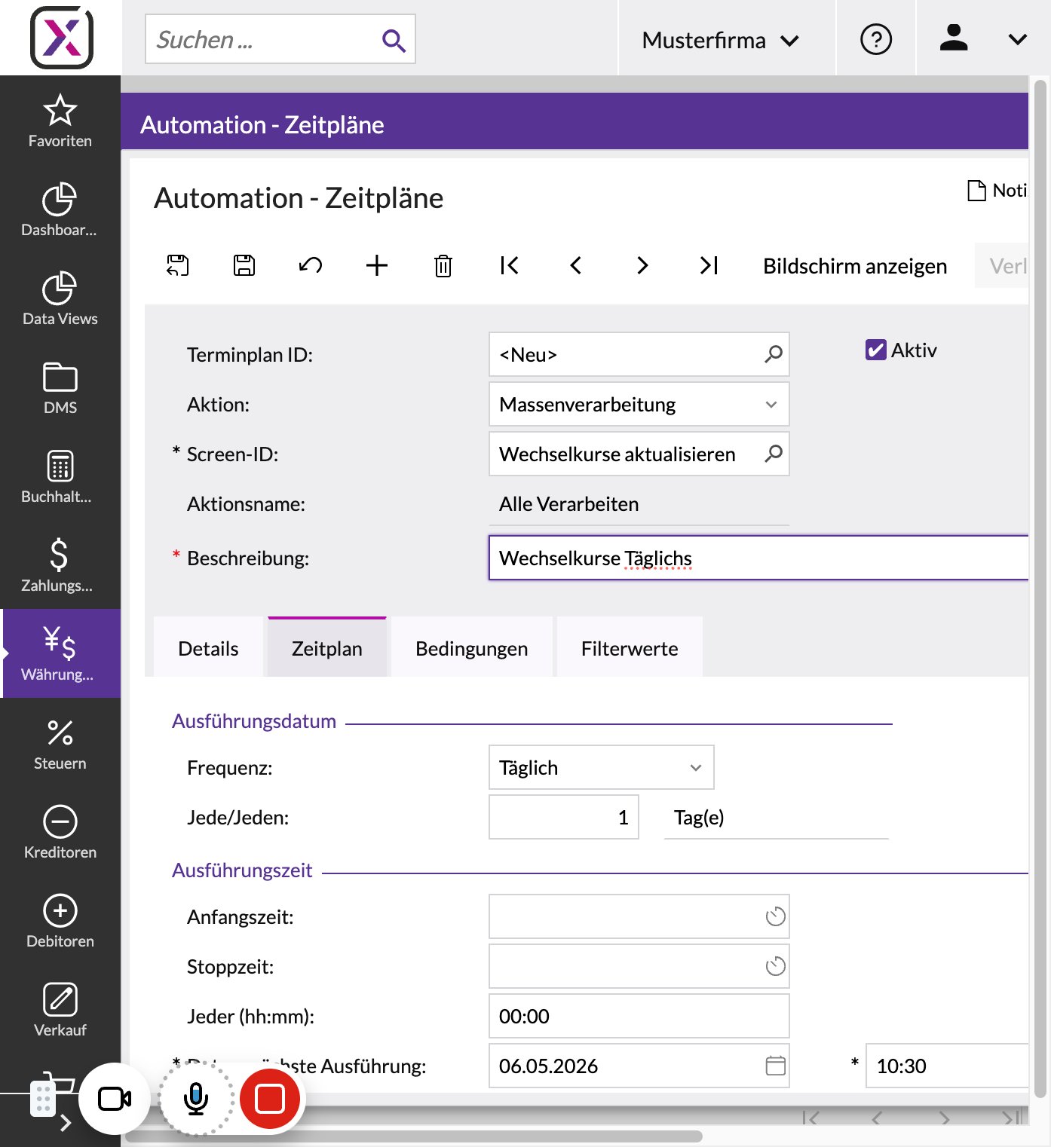
Task: Toggle the camera recording control
Action: pos(115,1099)
